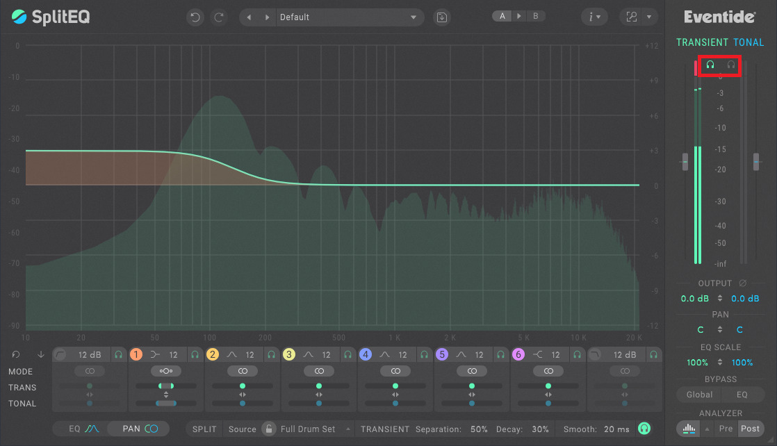
Task: Click the Separation 50% value
Action: (479, 429)
